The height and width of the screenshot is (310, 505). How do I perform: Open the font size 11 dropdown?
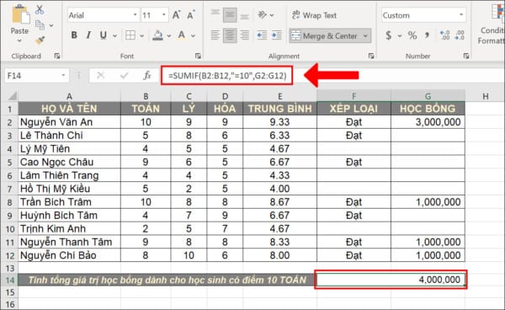click(x=164, y=15)
